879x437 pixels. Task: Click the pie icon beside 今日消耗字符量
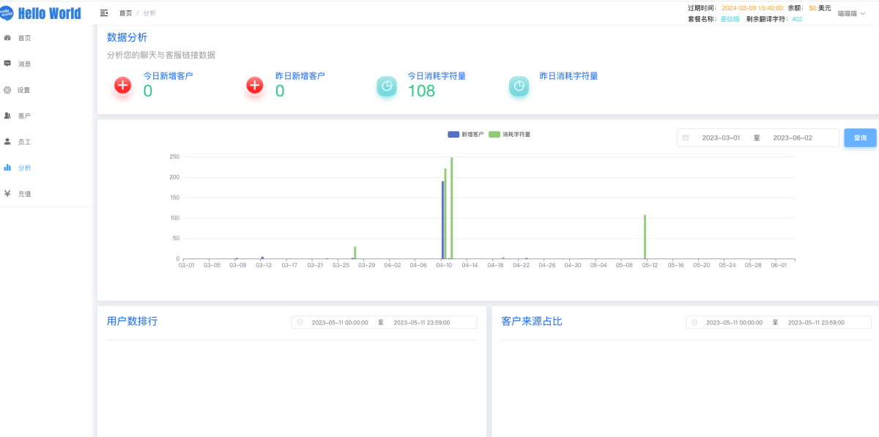click(387, 86)
